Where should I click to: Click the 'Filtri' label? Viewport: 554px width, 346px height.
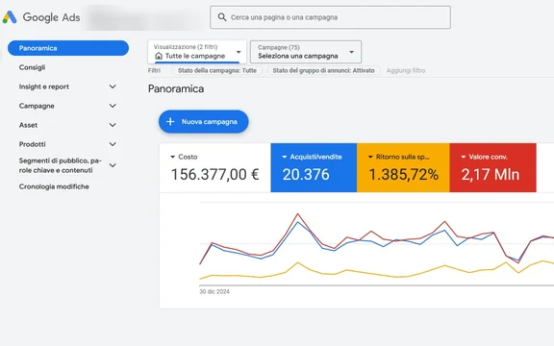tap(154, 70)
